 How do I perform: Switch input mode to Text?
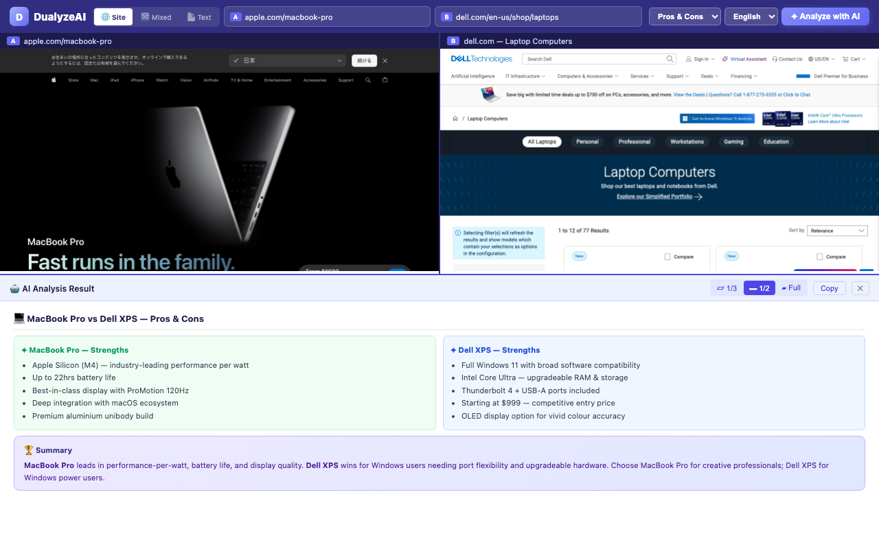pyautogui.click(x=199, y=17)
